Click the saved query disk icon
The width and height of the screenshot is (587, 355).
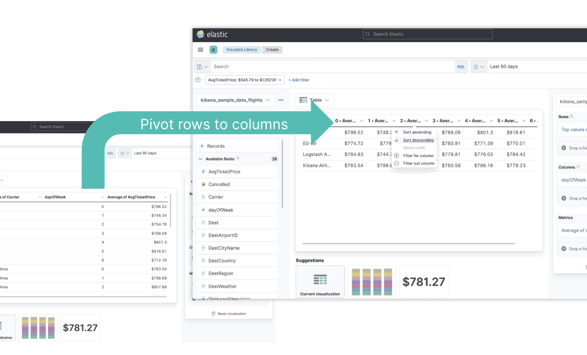[200, 67]
